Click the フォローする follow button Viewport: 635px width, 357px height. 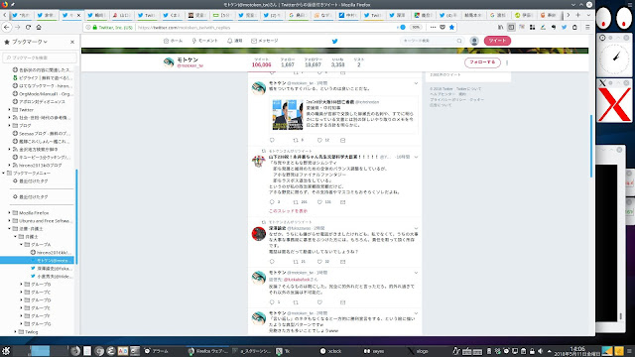(482, 62)
